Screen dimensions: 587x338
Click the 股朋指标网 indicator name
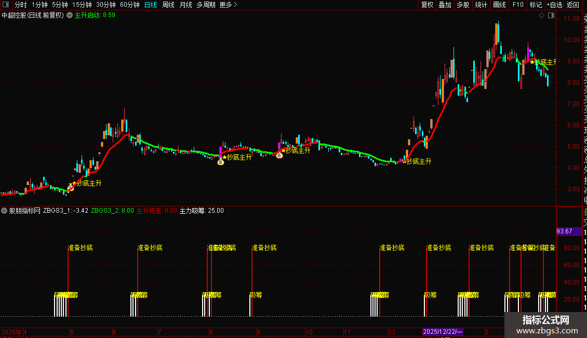coord(25,211)
